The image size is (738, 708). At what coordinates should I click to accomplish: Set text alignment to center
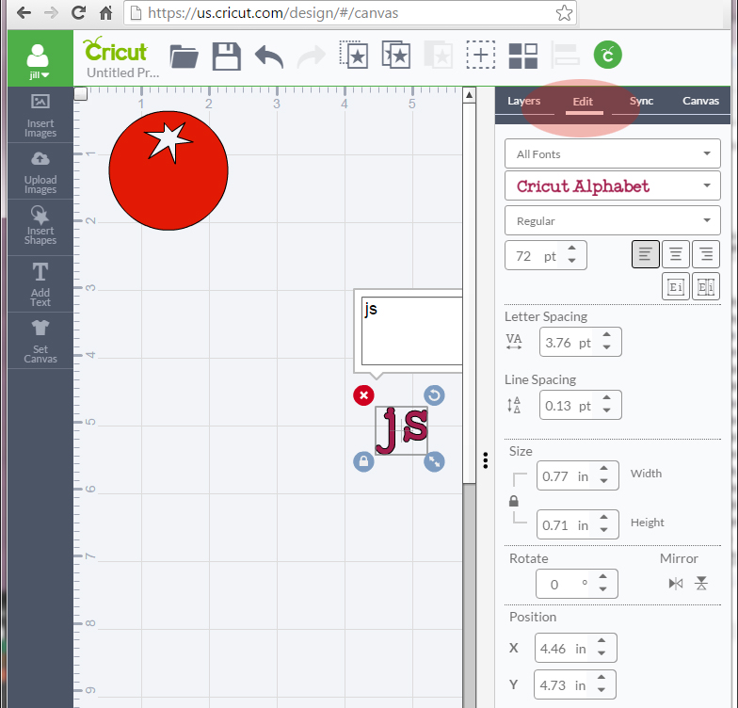point(675,254)
